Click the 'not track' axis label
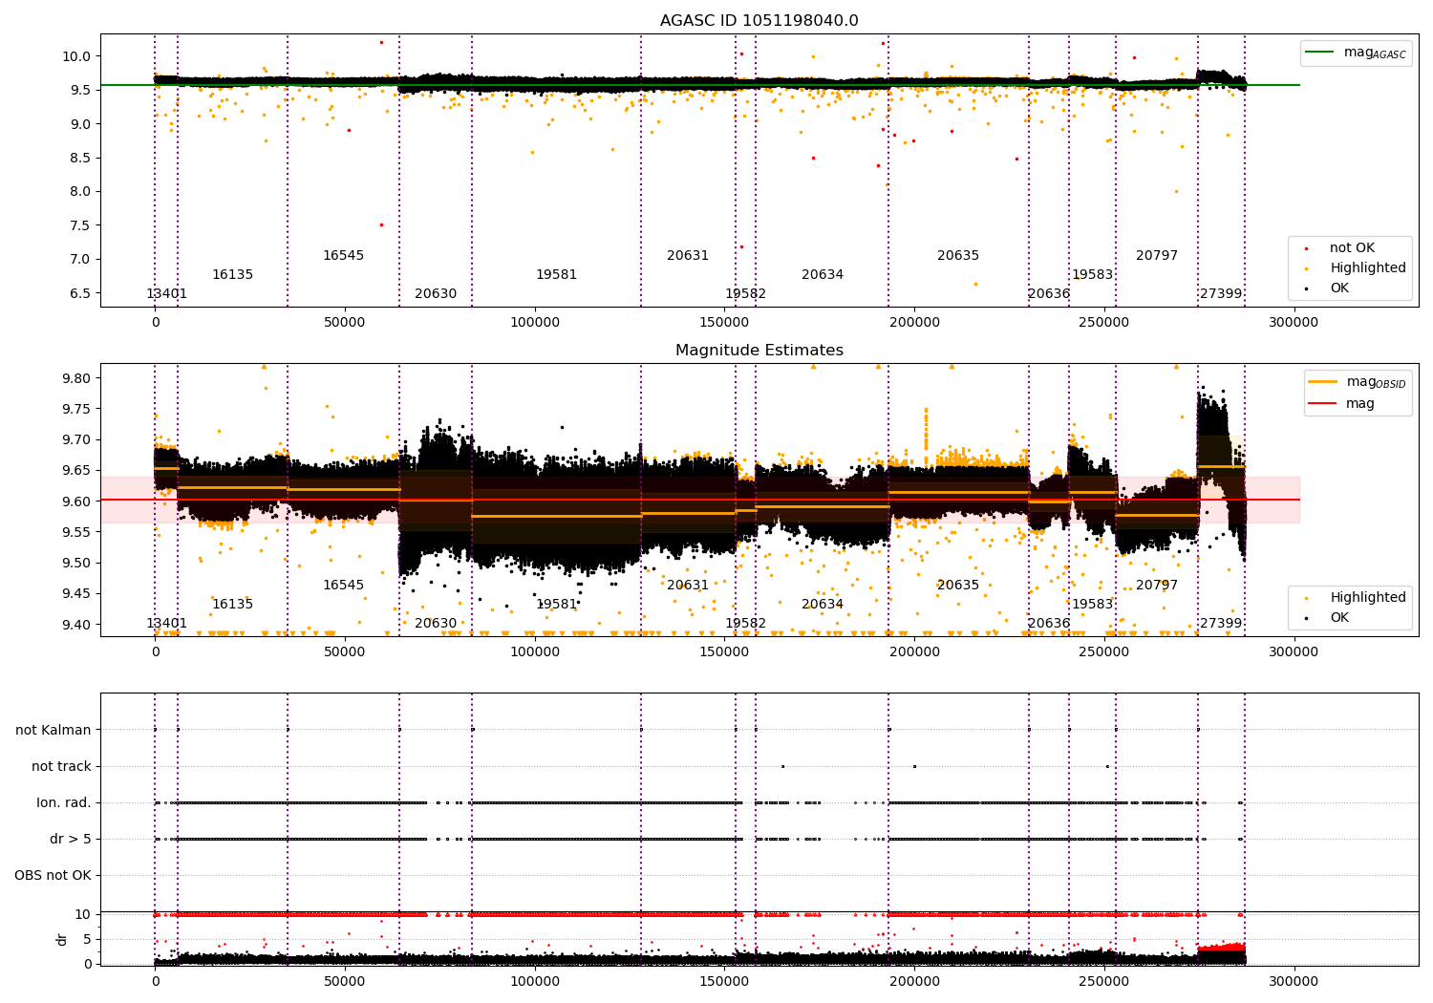Image resolution: width=1433 pixels, height=1003 pixels. click(x=61, y=766)
